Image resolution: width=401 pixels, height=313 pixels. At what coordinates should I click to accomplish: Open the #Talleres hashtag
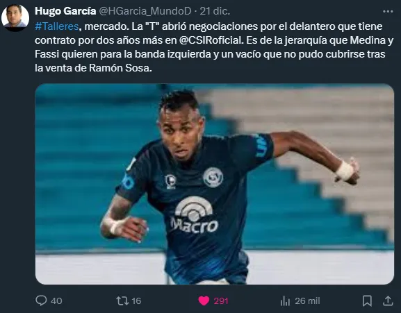point(57,26)
